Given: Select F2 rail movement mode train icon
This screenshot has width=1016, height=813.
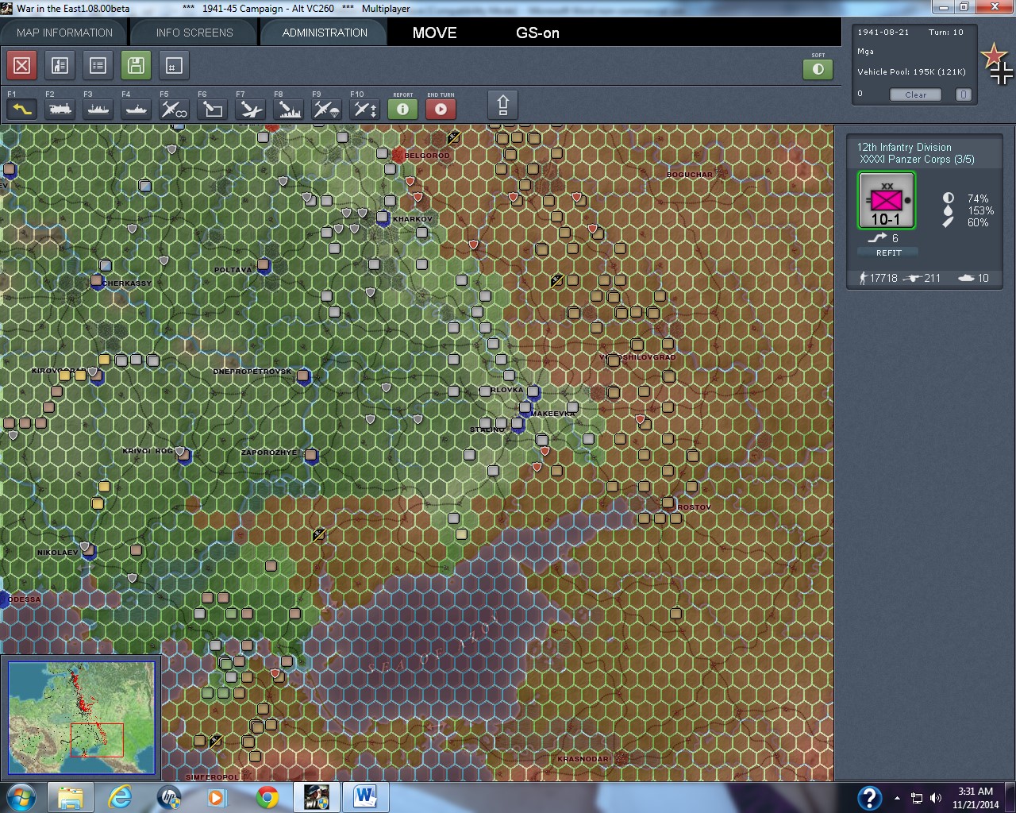Looking at the screenshot, I should [x=60, y=109].
